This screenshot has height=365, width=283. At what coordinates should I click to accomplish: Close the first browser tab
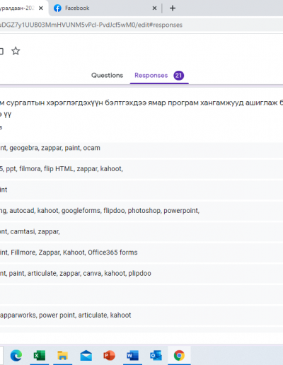point(41,8)
